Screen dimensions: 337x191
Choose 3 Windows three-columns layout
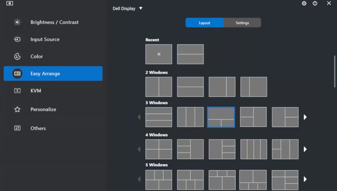pyautogui.click(x=190, y=117)
